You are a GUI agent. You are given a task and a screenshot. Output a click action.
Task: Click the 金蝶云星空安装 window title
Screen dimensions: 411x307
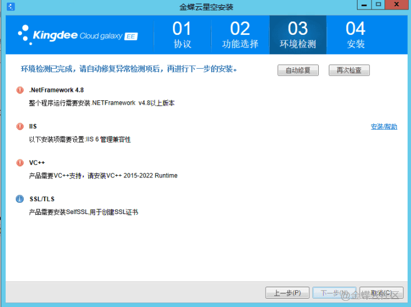(x=206, y=7)
